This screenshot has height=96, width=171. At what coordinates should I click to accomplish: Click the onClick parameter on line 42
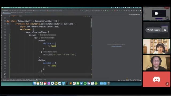(x=47, y=63)
